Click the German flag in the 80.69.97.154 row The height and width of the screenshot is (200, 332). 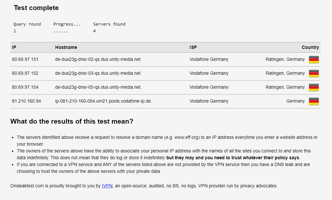[x=314, y=87]
